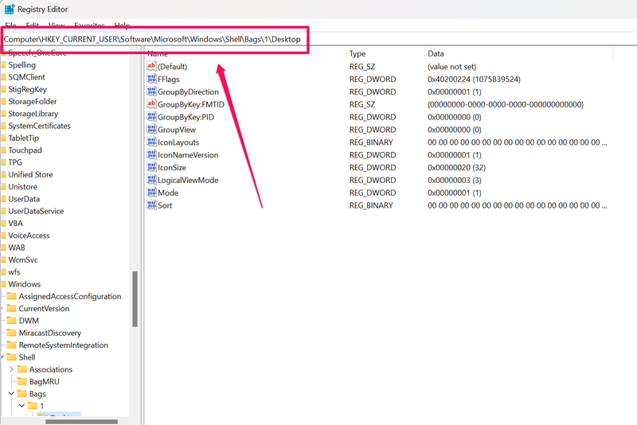Click the LogicalViewMode value icon
The width and height of the screenshot is (637, 425).
[151, 181]
